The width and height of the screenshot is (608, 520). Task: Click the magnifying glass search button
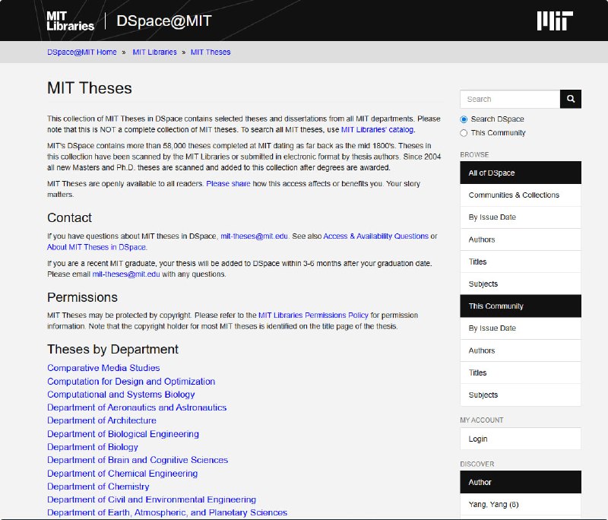coord(570,99)
